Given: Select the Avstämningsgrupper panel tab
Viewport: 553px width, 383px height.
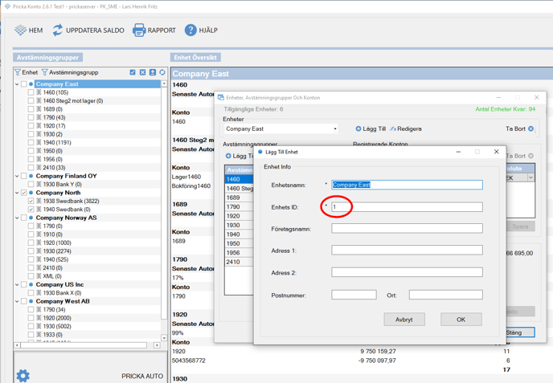Looking at the screenshot, I should (48, 58).
